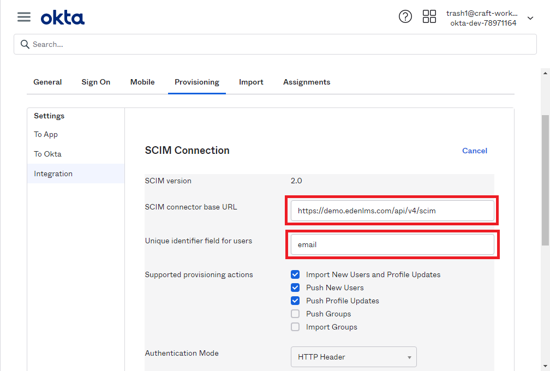Select the Provisioning tab
Image resolution: width=550 pixels, height=371 pixels.
click(197, 82)
